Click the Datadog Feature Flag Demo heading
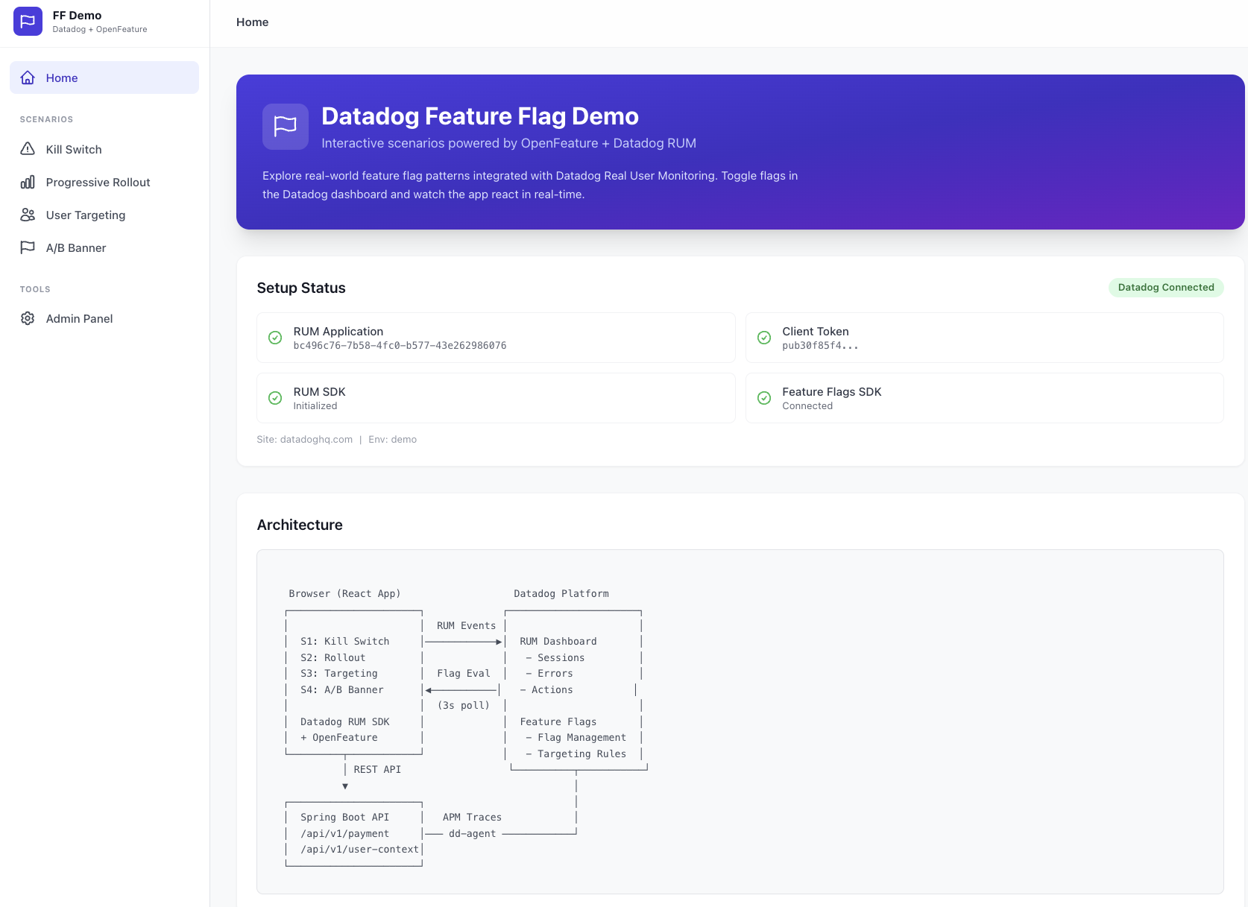Image resolution: width=1248 pixels, height=907 pixels. (480, 116)
